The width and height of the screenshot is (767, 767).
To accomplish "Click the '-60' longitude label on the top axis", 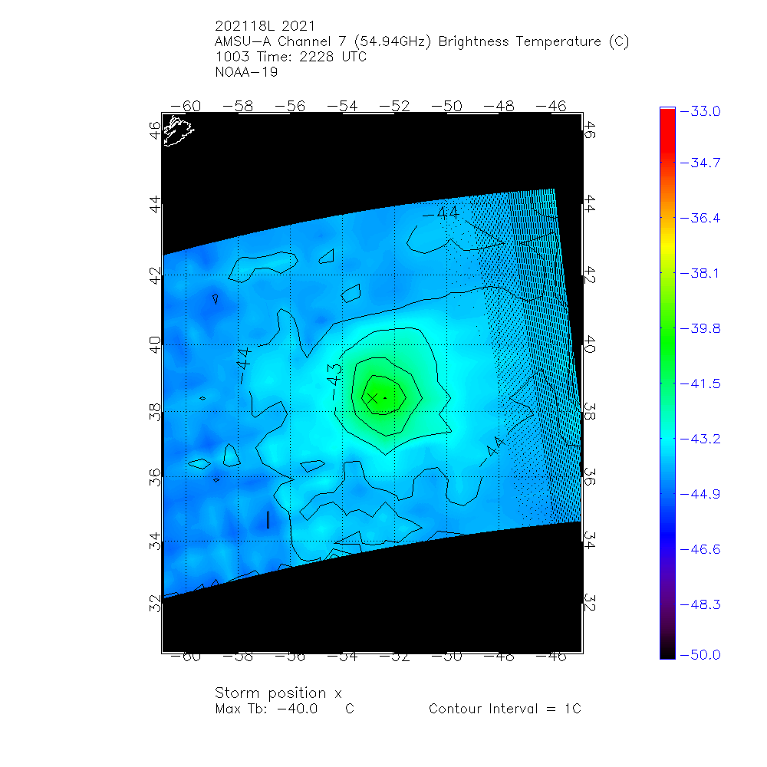I will click(186, 106).
